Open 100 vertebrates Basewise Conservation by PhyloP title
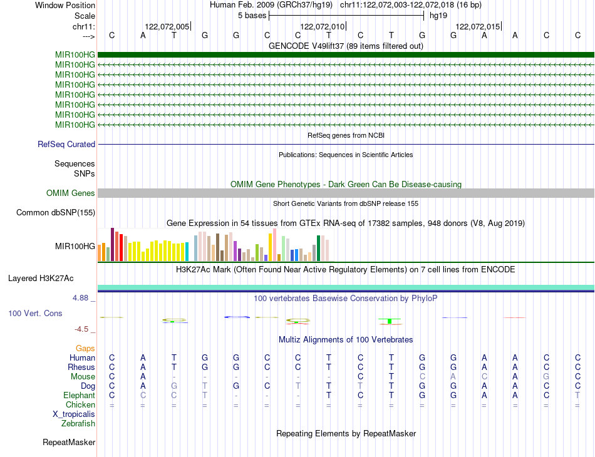 pos(346,299)
